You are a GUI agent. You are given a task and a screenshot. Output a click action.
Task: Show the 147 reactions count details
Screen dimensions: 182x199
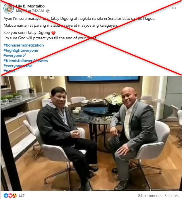pyautogui.click(x=21, y=196)
